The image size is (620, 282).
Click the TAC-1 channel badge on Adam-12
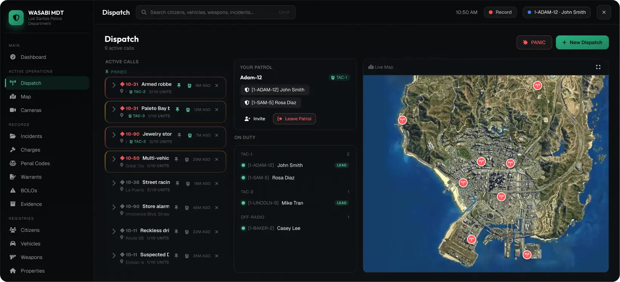point(339,77)
